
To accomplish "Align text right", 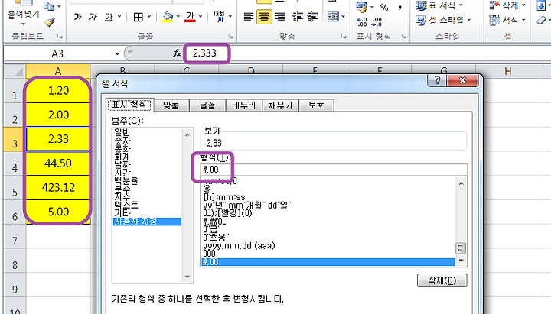I will pyautogui.click(x=280, y=17).
